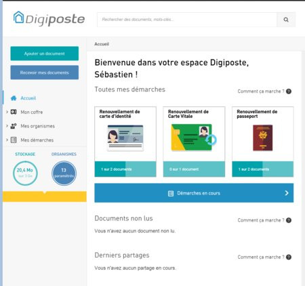Click the Digiposte house logo
Screen dimensions: 305x286
tap(18, 17)
